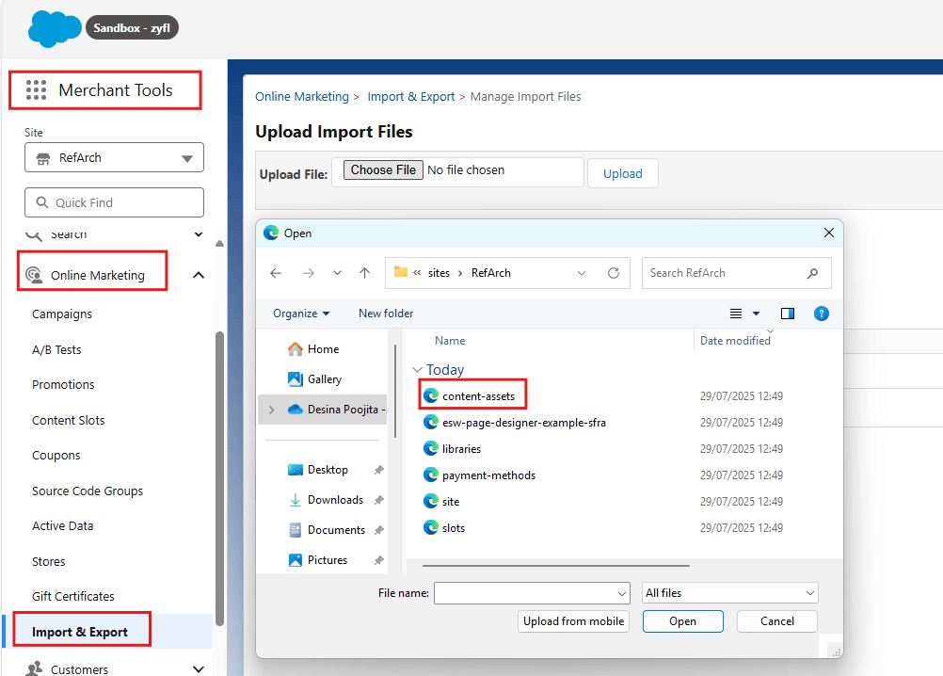Click the Upload from mobile button
Image resolution: width=943 pixels, height=676 pixels.
point(573,621)
